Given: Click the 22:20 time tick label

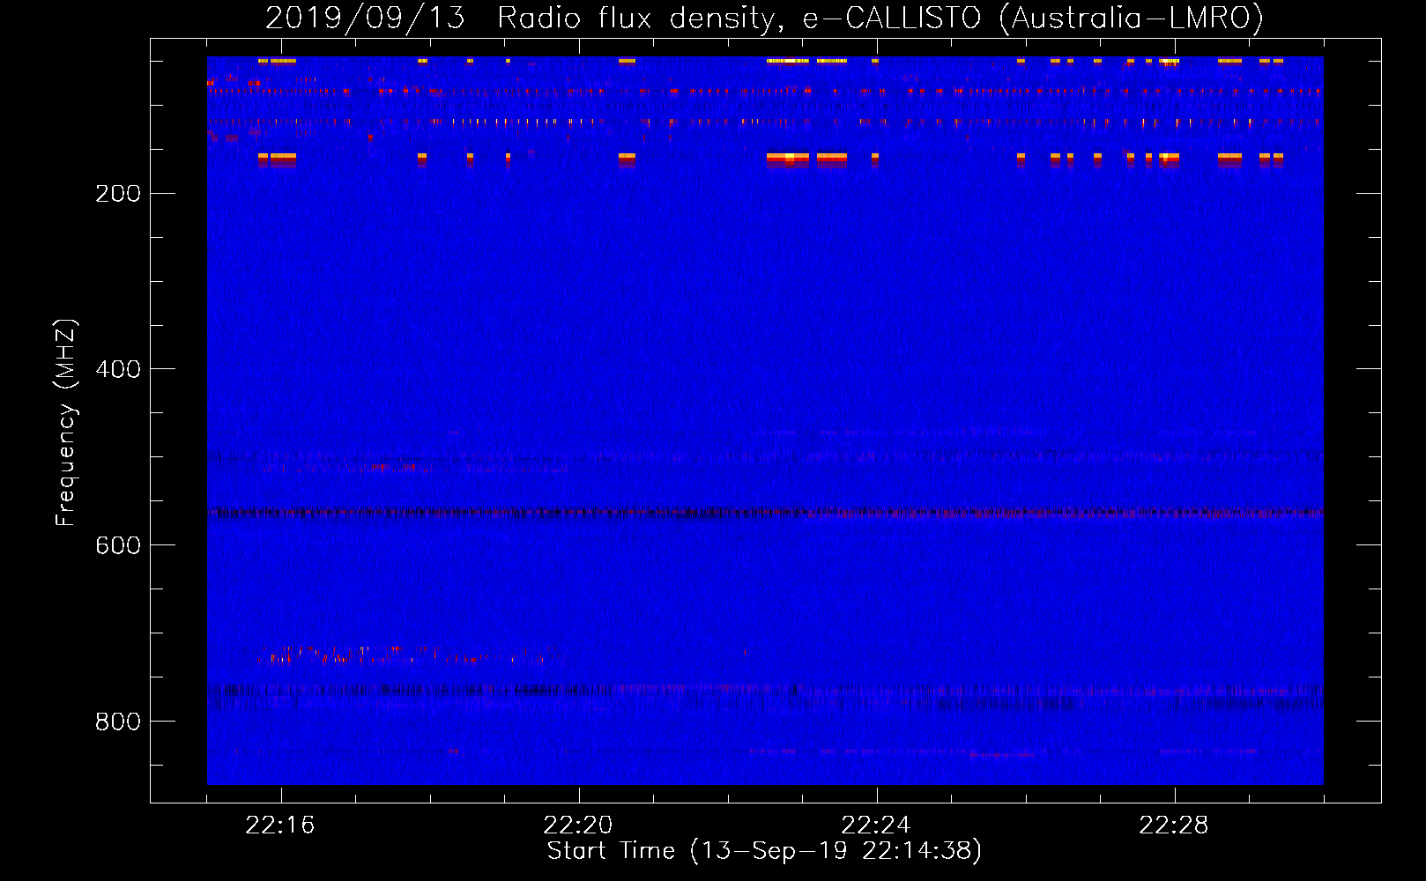Looking at the screenshot, I should click(x=578, y=825).
